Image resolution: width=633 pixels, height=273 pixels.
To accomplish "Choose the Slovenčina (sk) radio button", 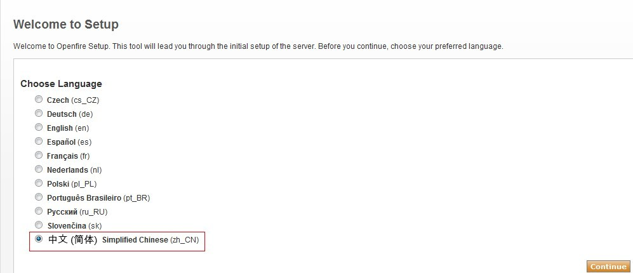I will (x=39, y=225).
